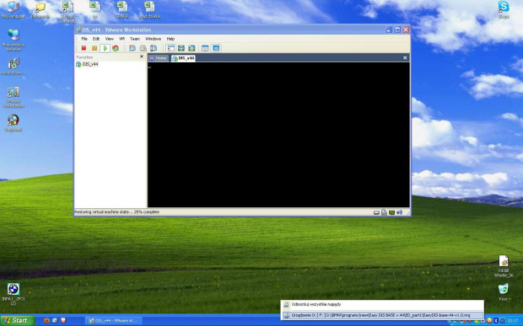This screenshot has width=523, height=326.
Task: Expand the Team menu
Action: click(x=135, y=39)
